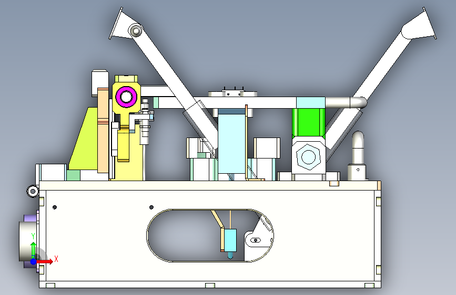Screen dimensions: 456x295
Task: Select the peach vertical plate beside the yellow bracket
Action: 103,130
